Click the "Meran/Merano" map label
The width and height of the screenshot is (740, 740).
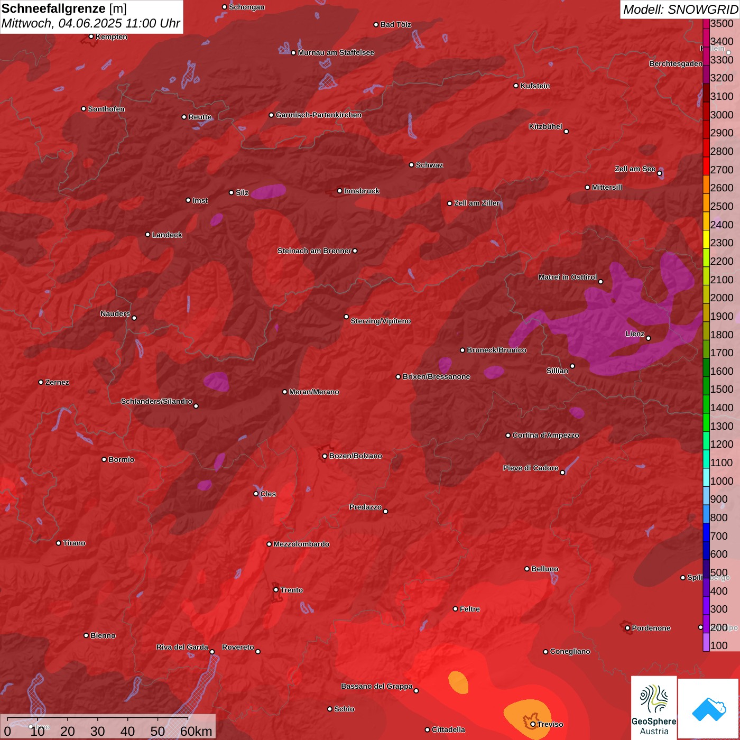coord(314,392)
